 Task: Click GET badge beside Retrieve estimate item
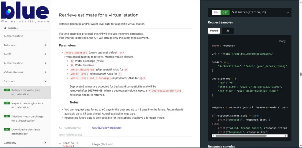pos(7,90)
